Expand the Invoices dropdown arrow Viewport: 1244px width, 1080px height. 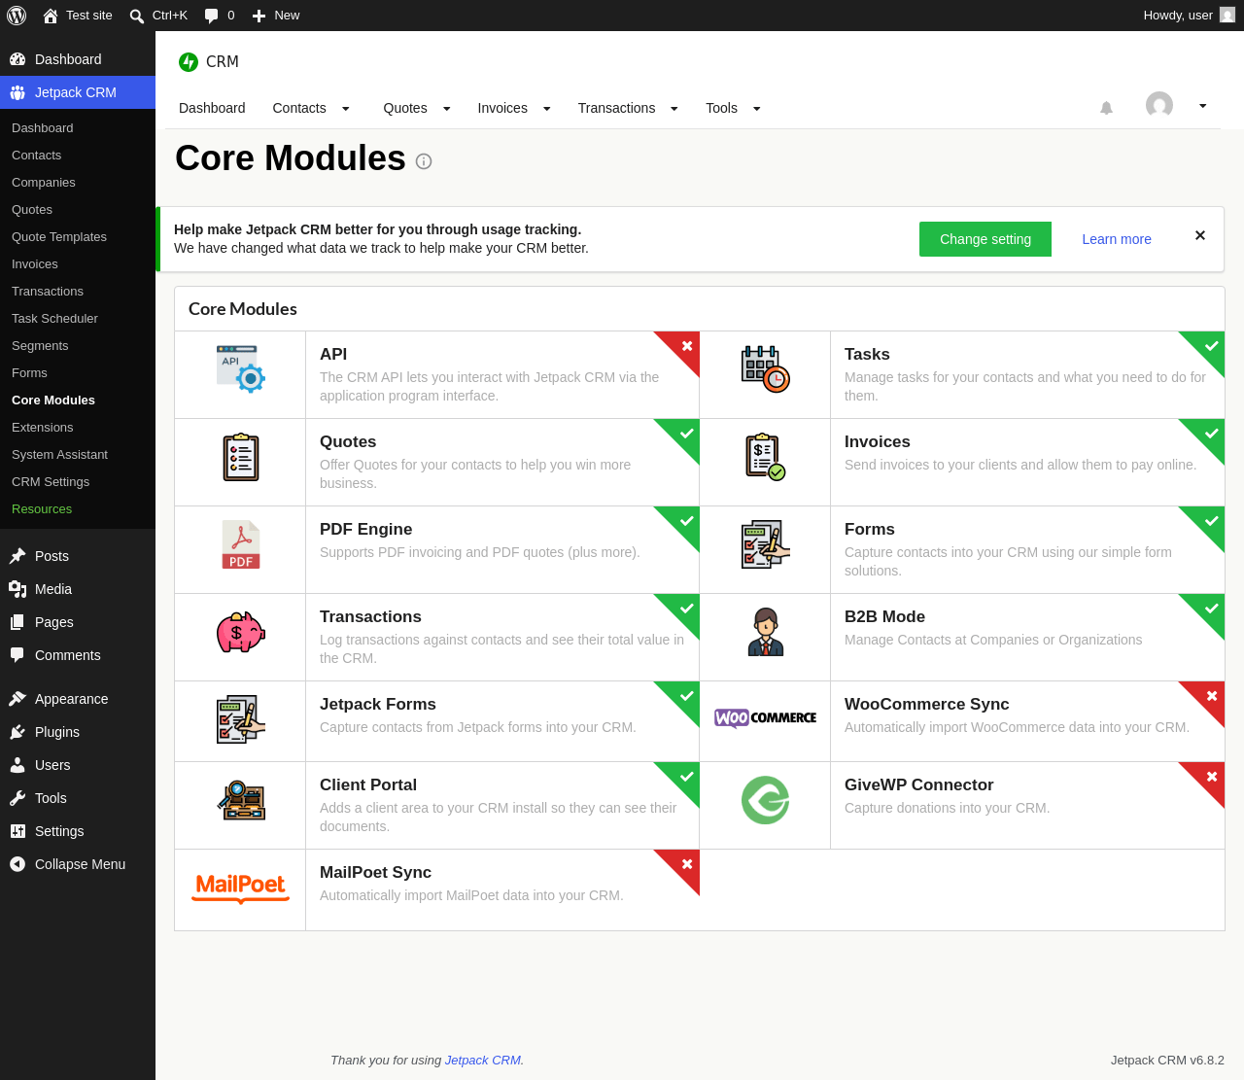tap(546, 109)
